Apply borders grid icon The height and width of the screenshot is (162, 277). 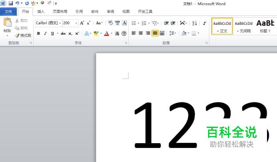coord(194,33)
